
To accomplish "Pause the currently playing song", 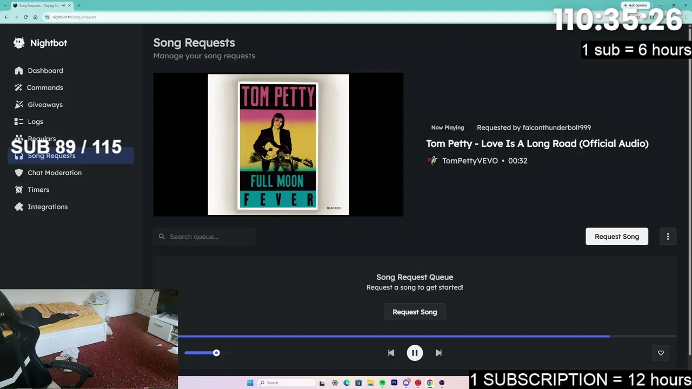I will [x=415, y=353].
